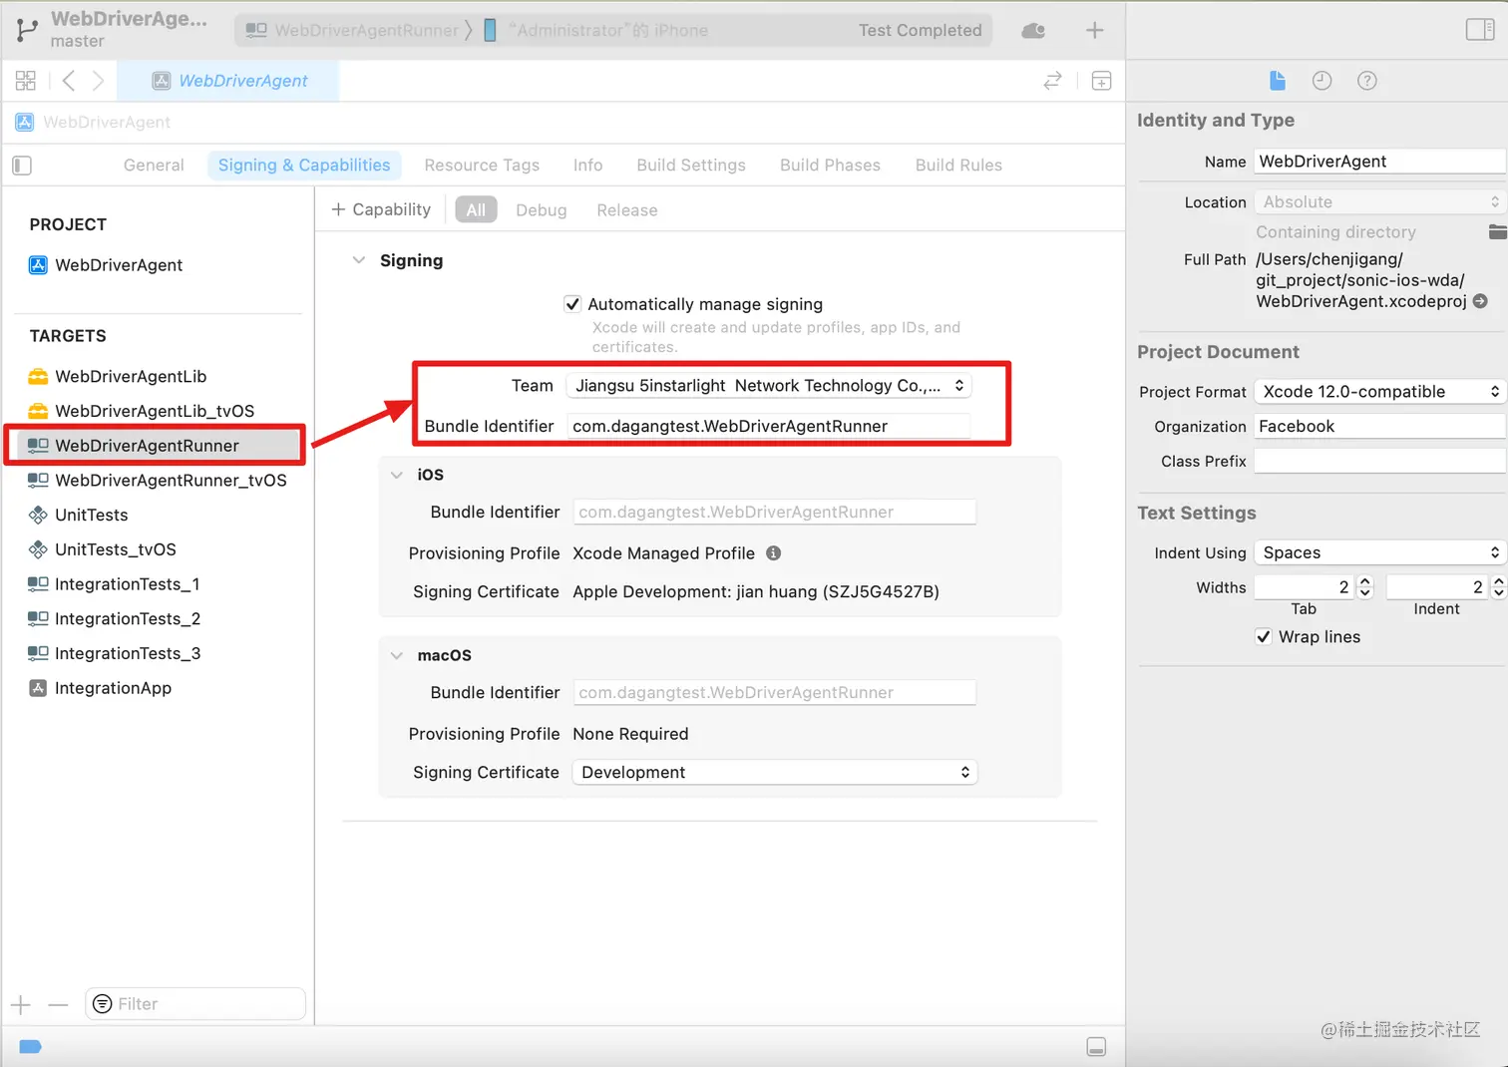This screenshot has width=1508, height=1067.
Task: Click the targets Filter field
Action: click(195, 1004)
